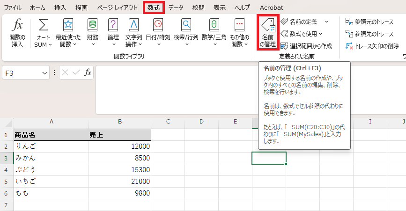This screenshot has height=211, width=406.
Task: Open the 検索/行列 magnifier book icon
Action: tap(186, 25)
